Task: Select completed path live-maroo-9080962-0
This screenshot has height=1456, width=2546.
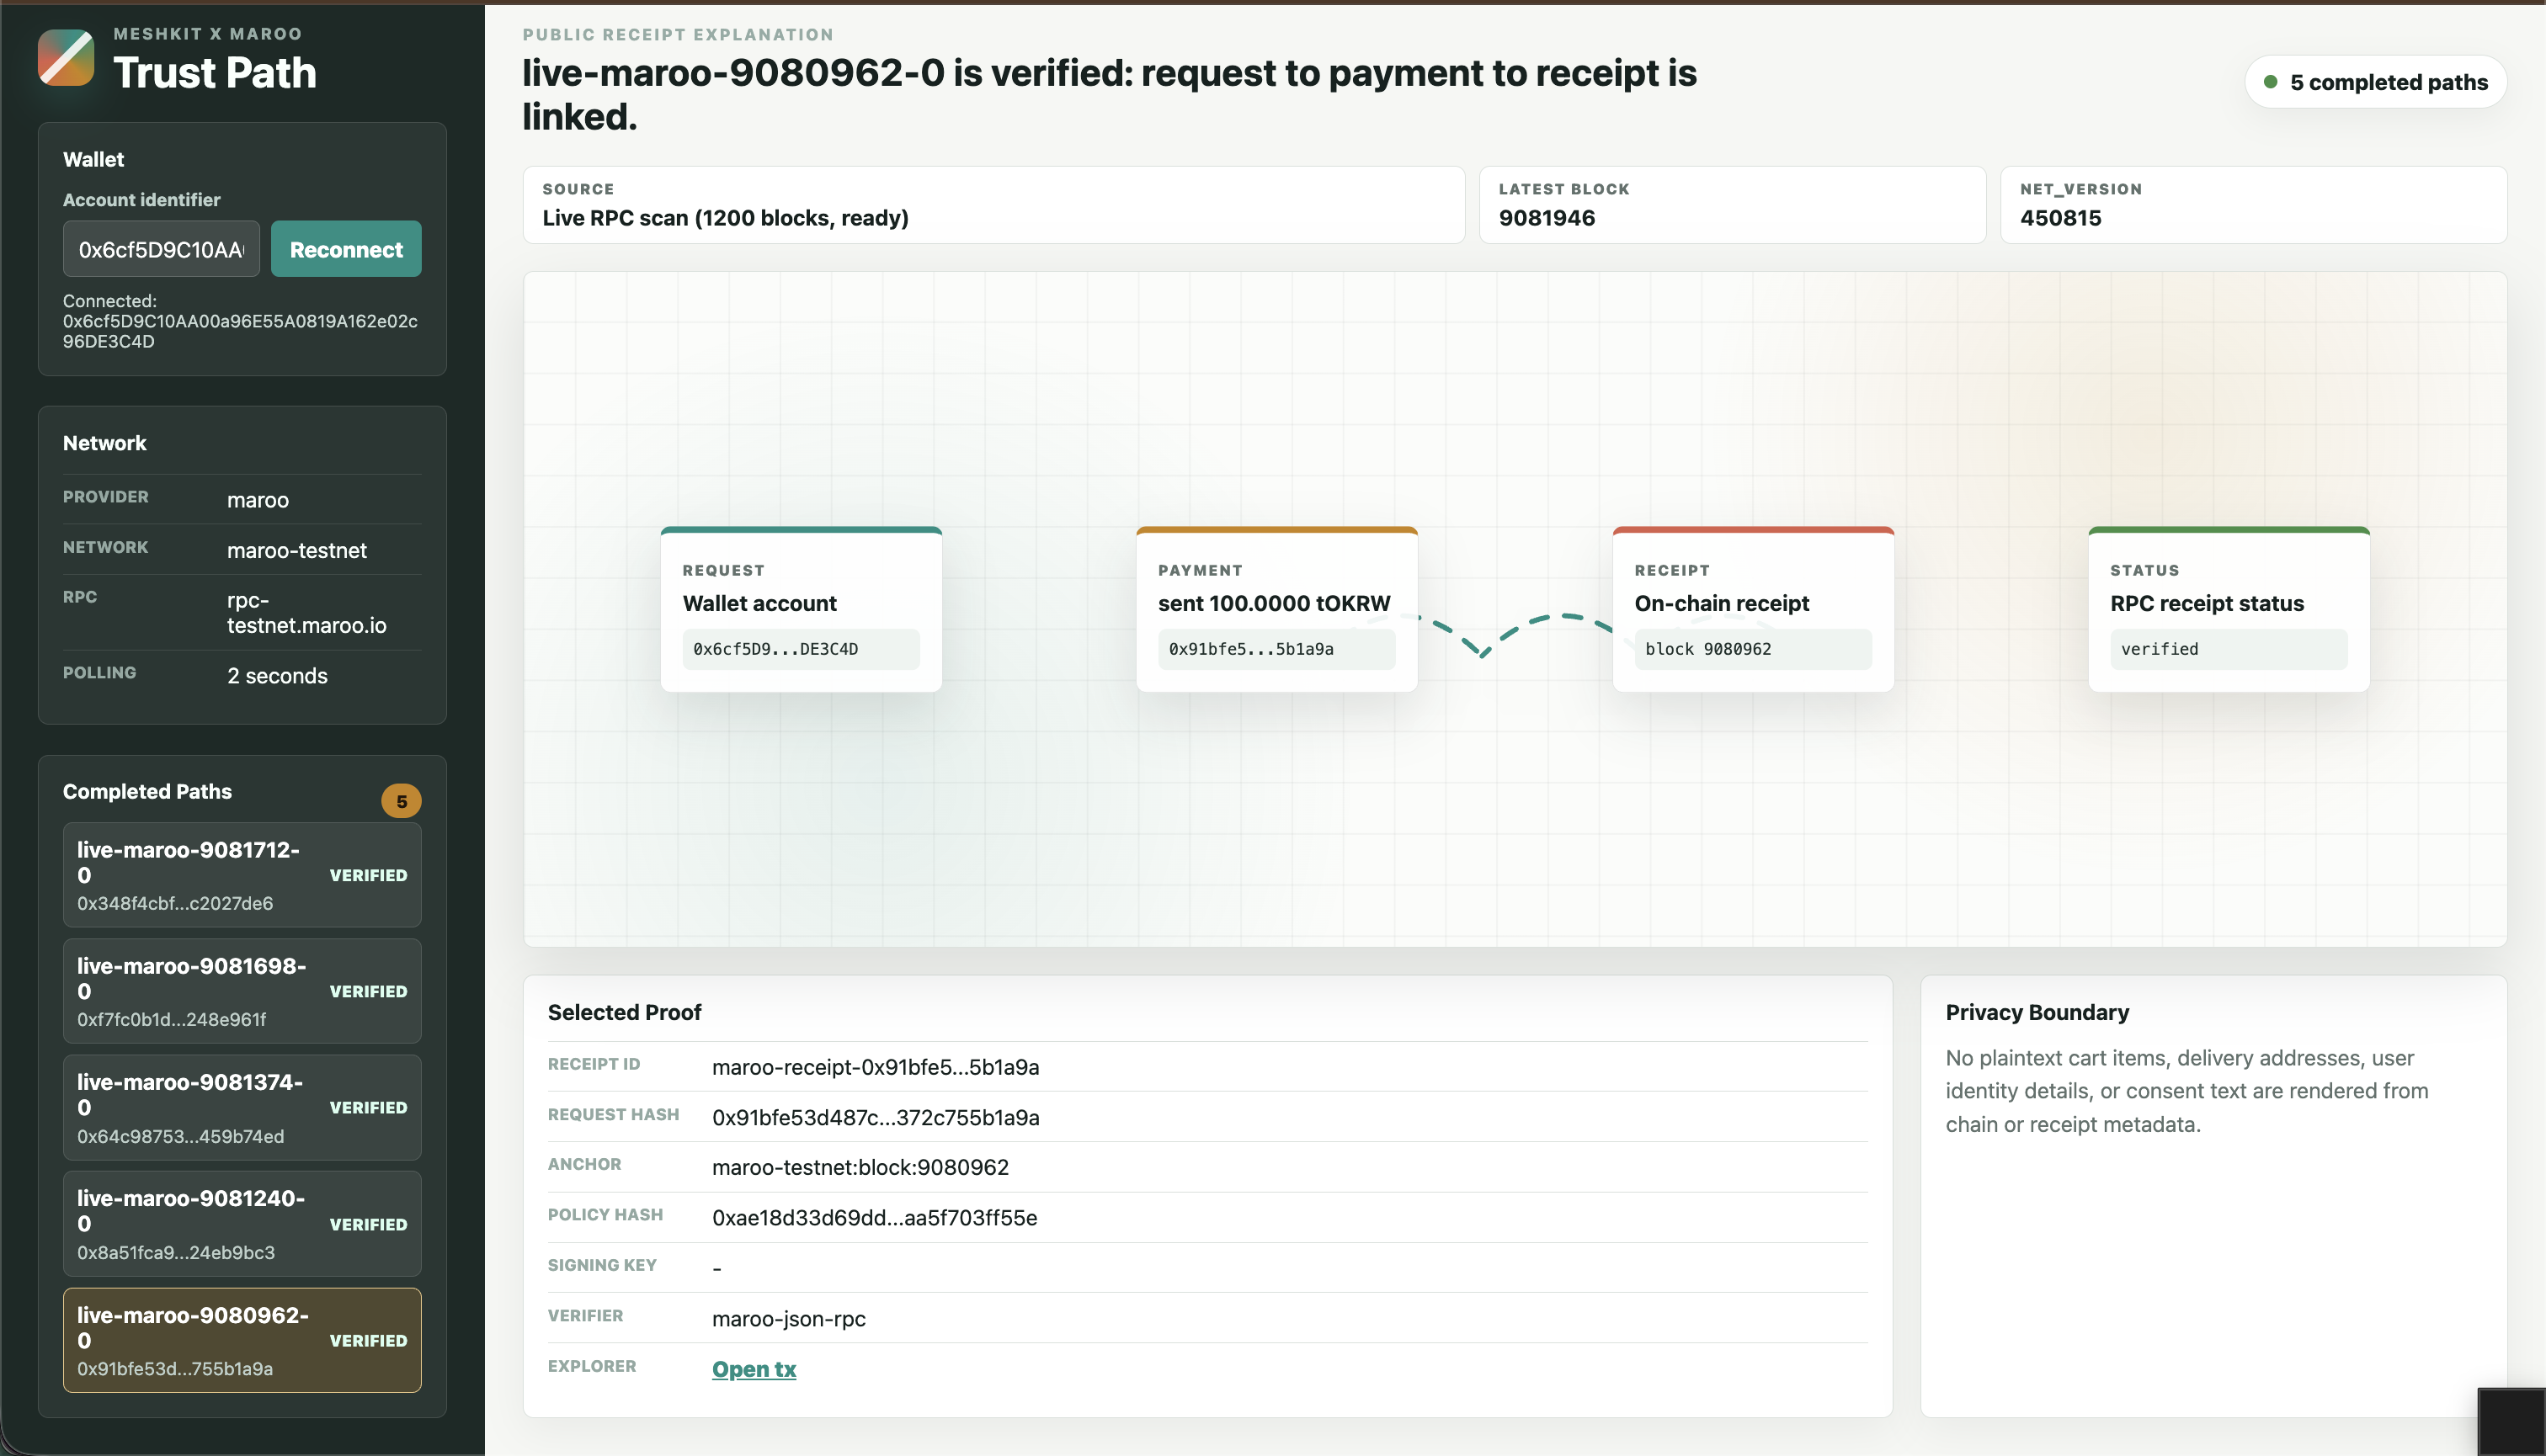Action: pyautogui.click(x=242, y=1340)
